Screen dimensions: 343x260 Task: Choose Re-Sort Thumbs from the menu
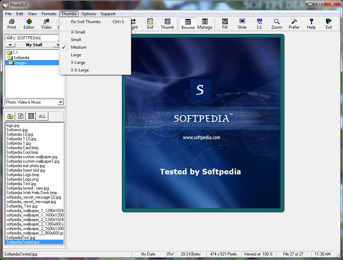tap(86, 22)
